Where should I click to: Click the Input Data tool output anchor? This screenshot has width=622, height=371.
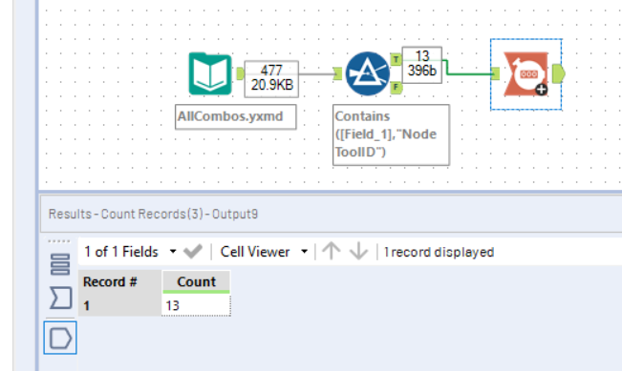(240, 73)
